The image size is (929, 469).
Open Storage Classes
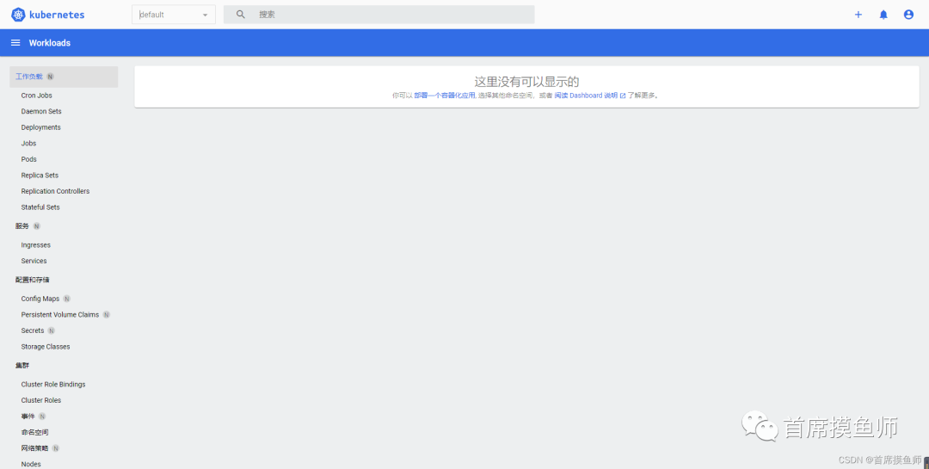click(x=46, y=347)
